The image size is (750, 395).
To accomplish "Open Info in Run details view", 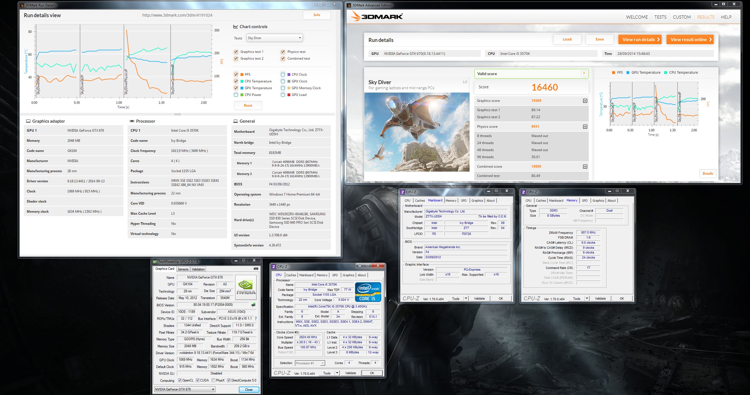I will [317, 15].
